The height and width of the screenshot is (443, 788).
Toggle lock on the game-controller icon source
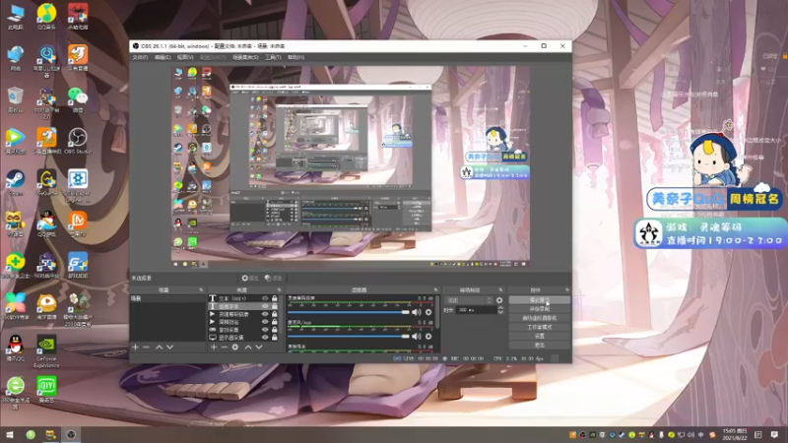pyautogui.click(x=275, y=330)
